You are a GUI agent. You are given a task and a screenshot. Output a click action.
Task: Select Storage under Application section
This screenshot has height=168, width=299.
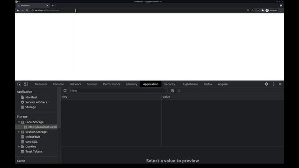(x=30, y=107)
